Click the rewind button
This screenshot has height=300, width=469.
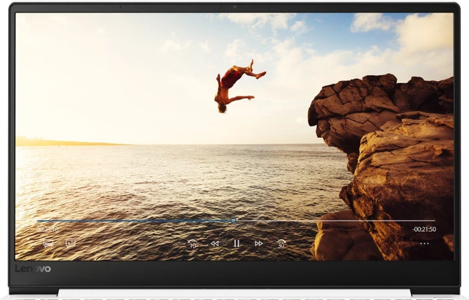[214, 244]
